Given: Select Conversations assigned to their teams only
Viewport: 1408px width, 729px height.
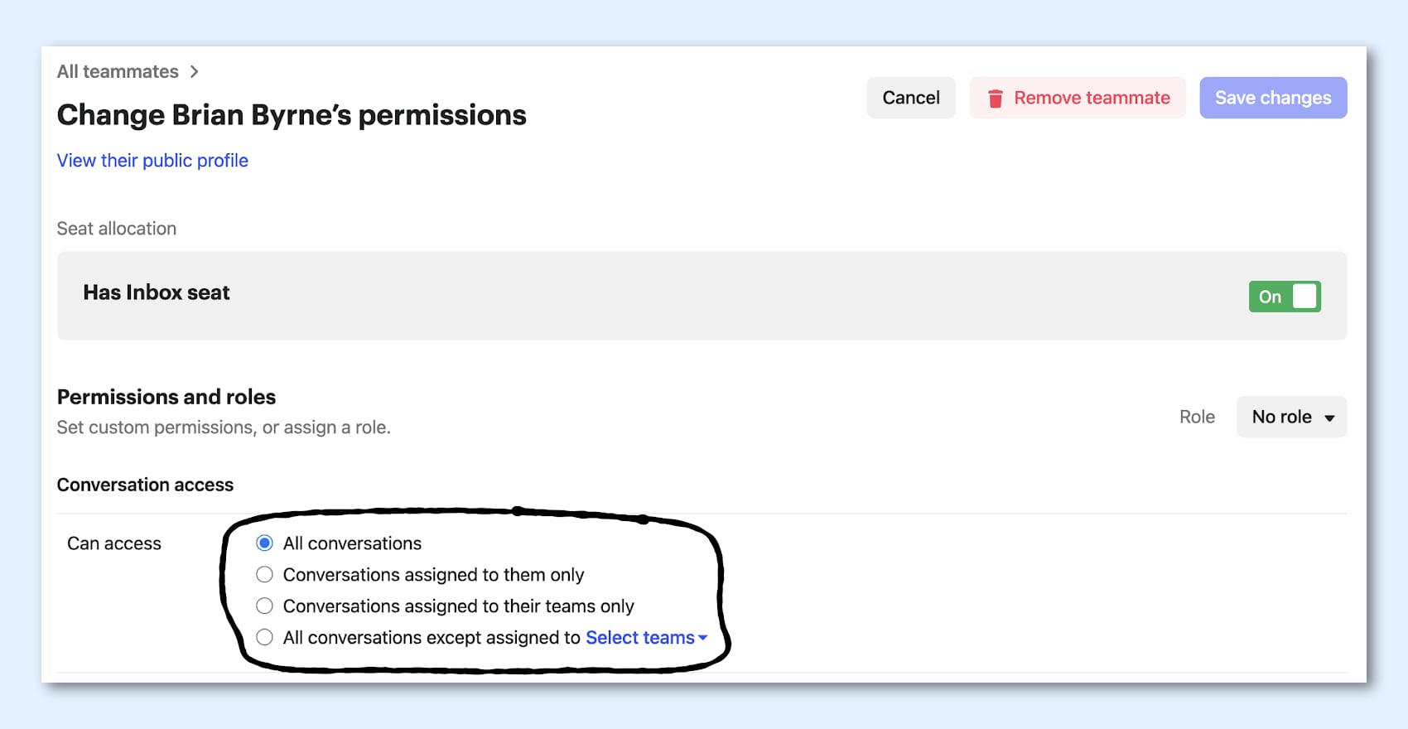Looking at the screenshot, I should (264, 606).
